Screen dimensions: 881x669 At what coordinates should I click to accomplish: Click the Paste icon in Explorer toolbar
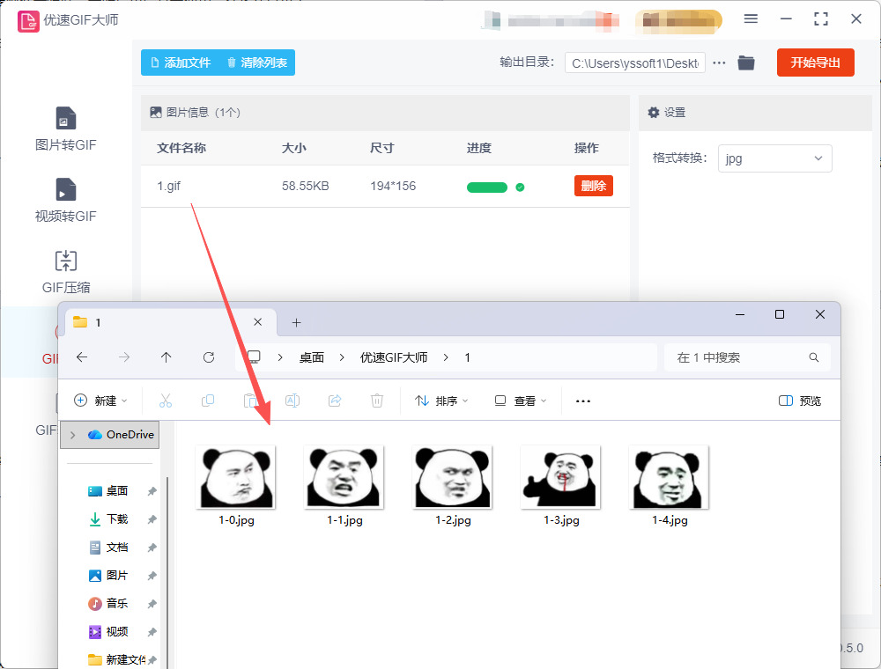click(250, 401)
